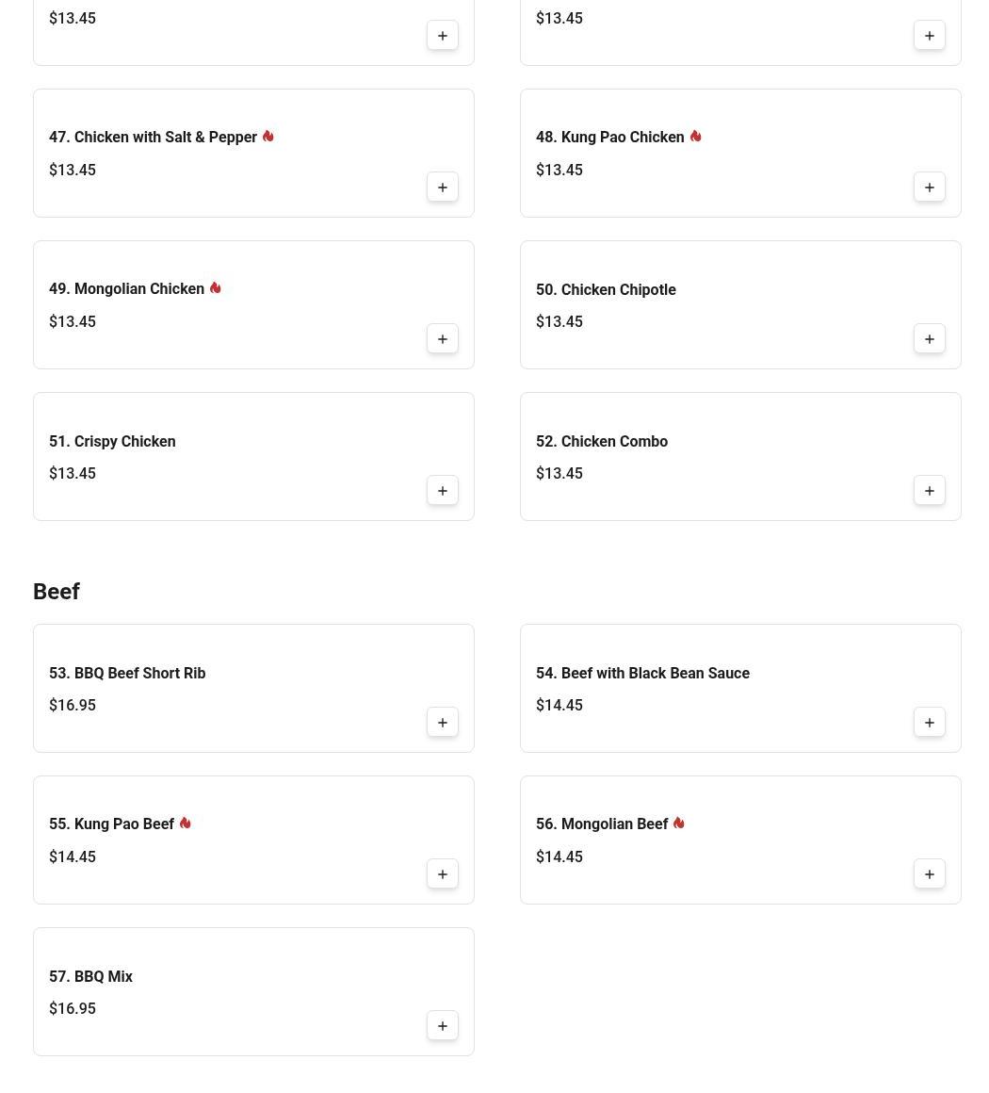Image resolution: width=989 pixels, height=1093 pixels.
Task: Click the spicy icon next to Kung Pao Beef
Action: coord(186,824)
